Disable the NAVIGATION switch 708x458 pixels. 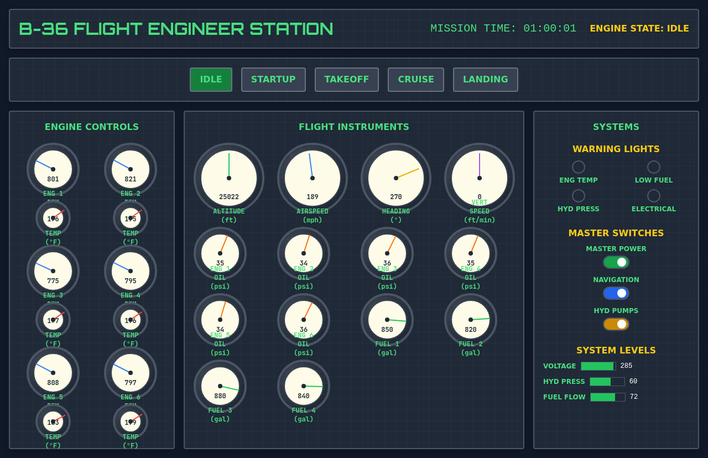(x=616, y=293)
